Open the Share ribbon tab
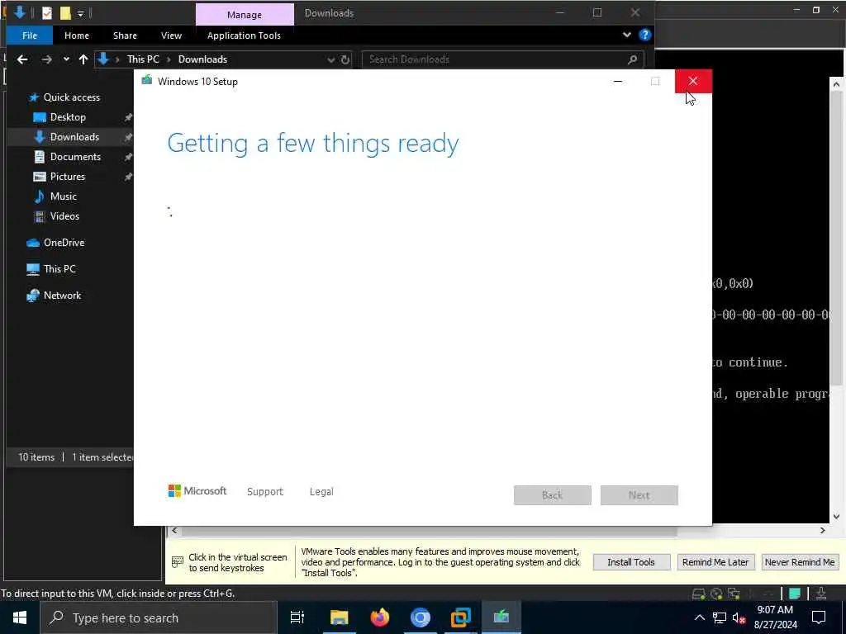Image resolution: width=846 pixels, height=634 pixels. click(125, 35)
